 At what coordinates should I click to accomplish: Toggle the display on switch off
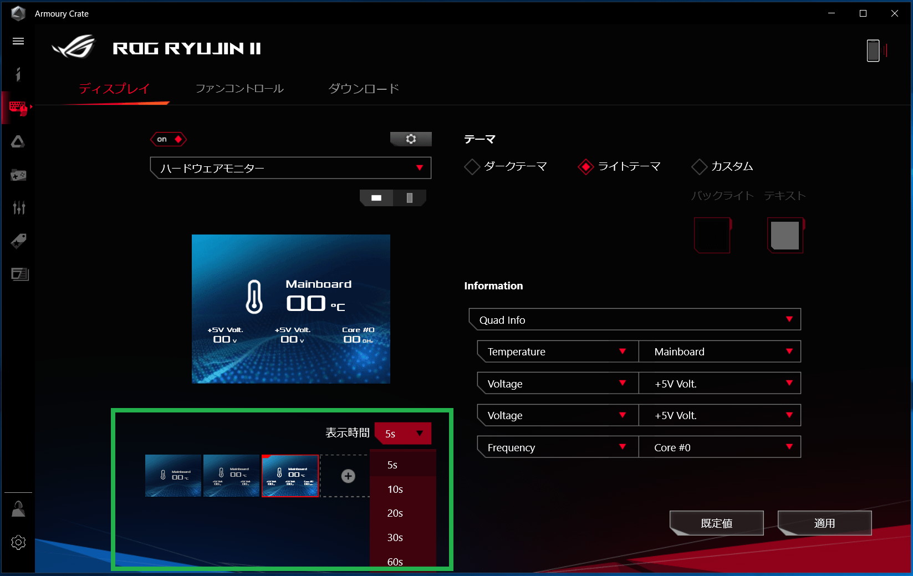click(169, 139)
